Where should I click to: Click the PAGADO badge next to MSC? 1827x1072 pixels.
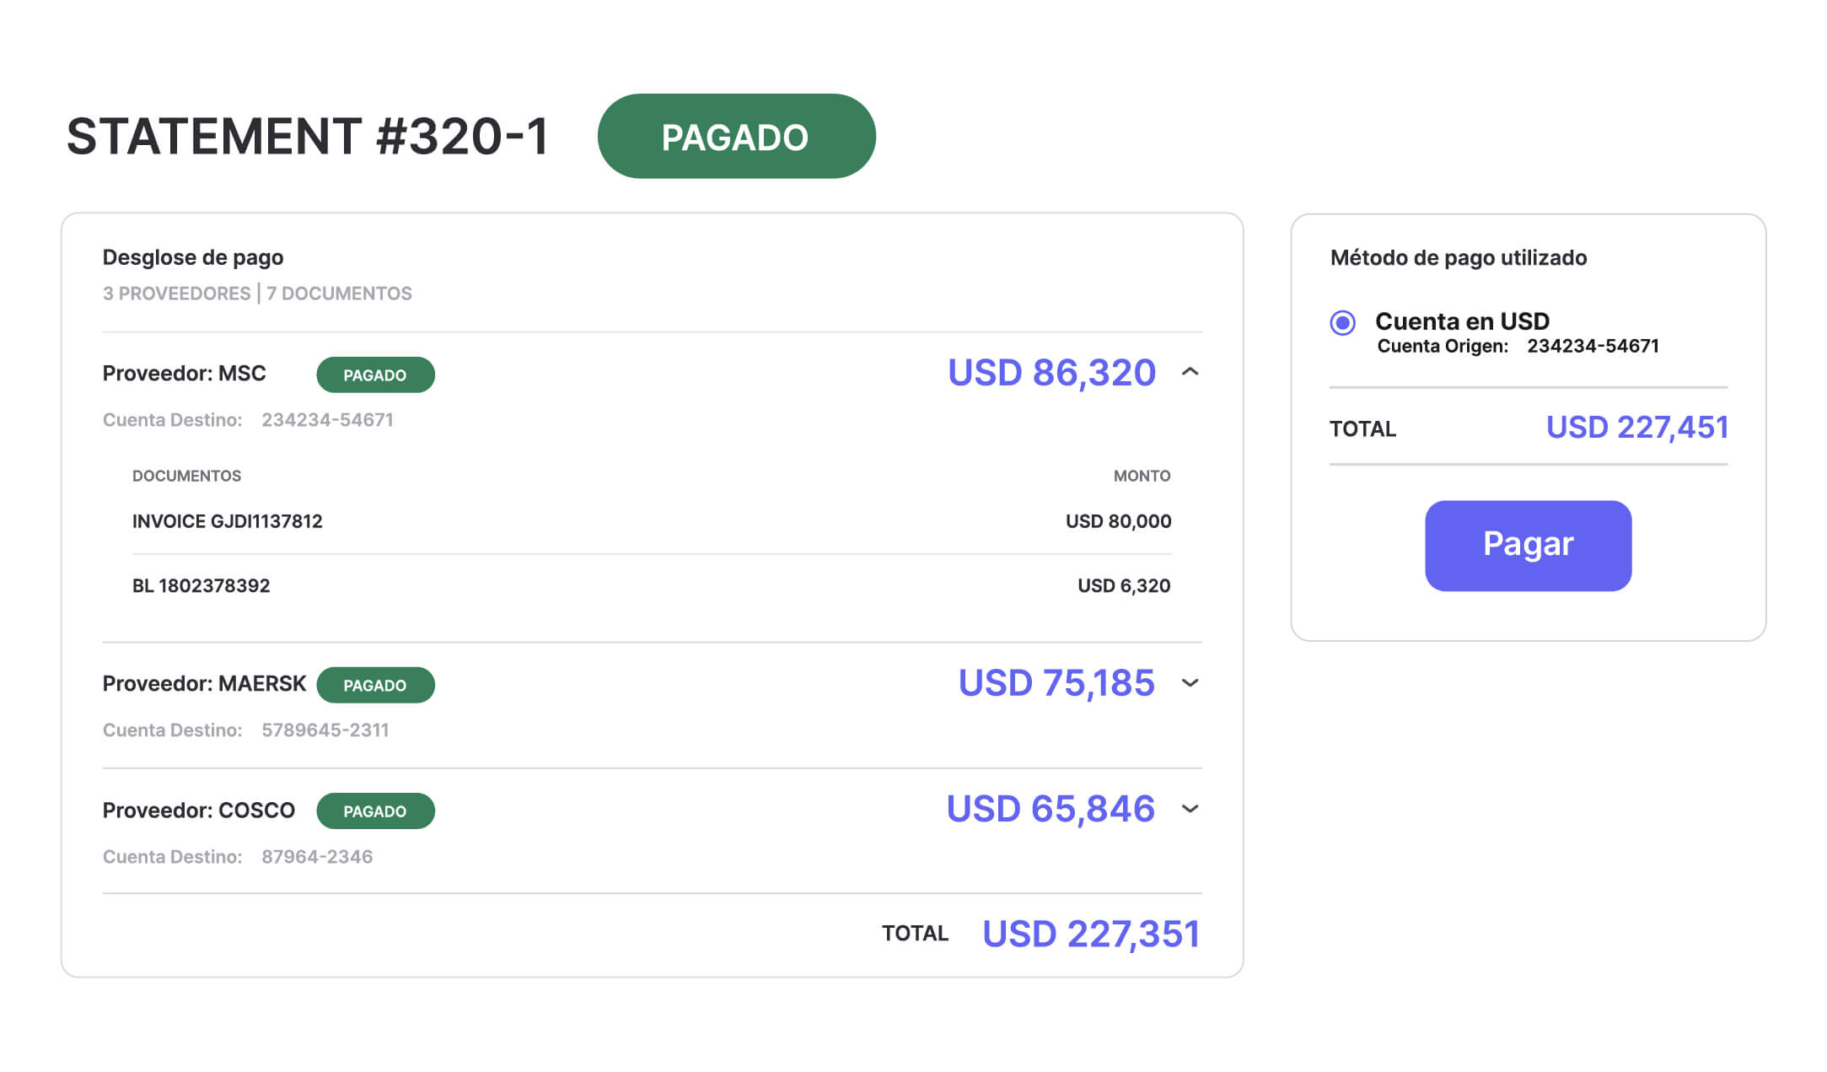(x=375, y=375)
